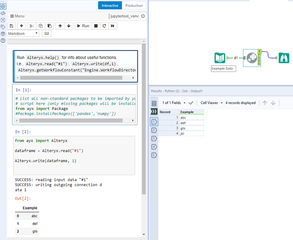Save the notebook with the floppy disk icon
The image size is (293, 240).
coord(11,26)
